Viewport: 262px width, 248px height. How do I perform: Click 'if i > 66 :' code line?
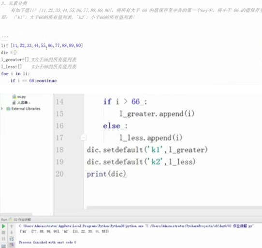point(125,102)
